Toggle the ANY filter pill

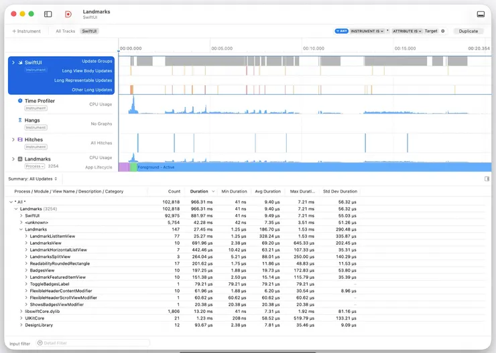tap(341, 31)
